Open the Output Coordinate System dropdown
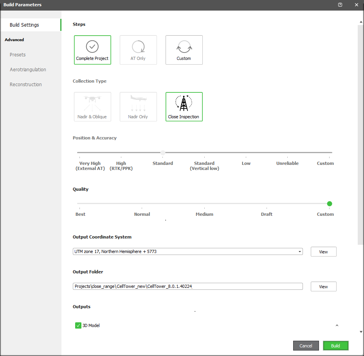Screen dimensions: 364x356 coord(300,251)
